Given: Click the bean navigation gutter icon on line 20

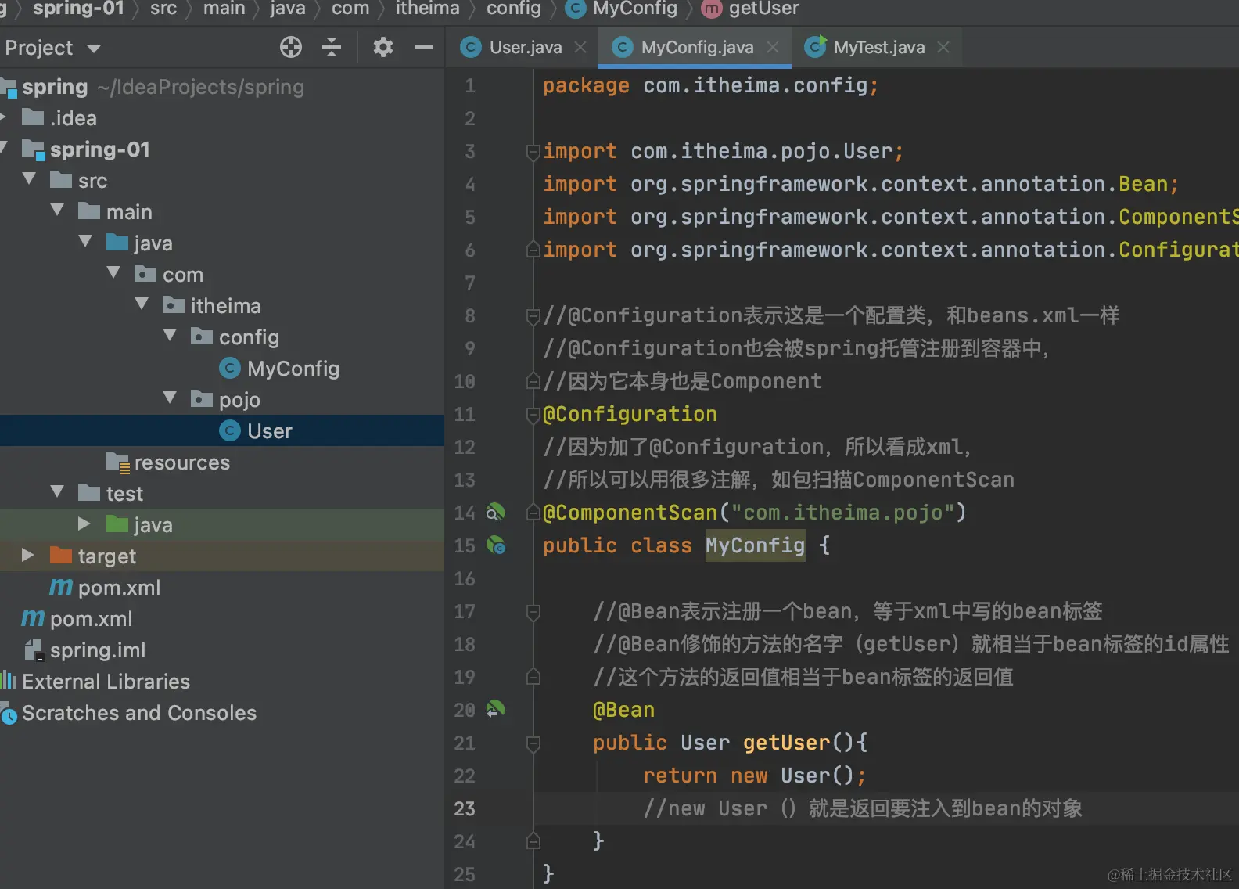Looking at the screenshot, I should point(495,710).
